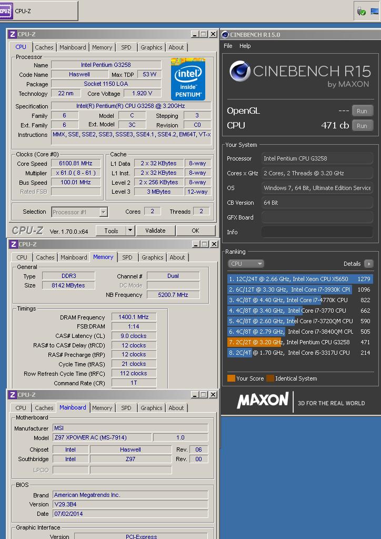The width and height of the screenshot is (381, 539).
Task: Click the GFX Board field
Action: point(317,217)
